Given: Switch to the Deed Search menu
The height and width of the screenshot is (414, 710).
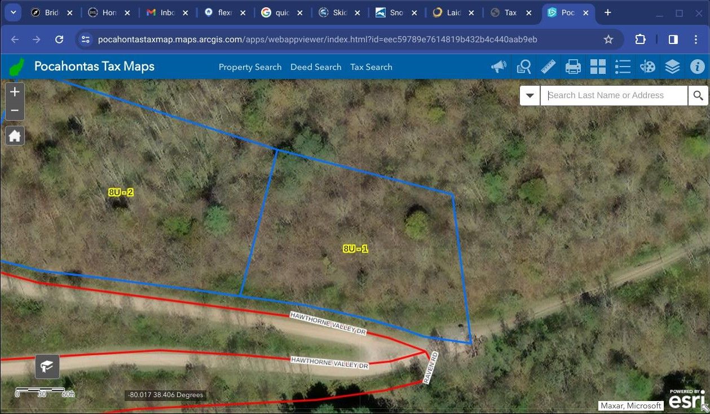Looking at the screenshot, I should point(316,67).
